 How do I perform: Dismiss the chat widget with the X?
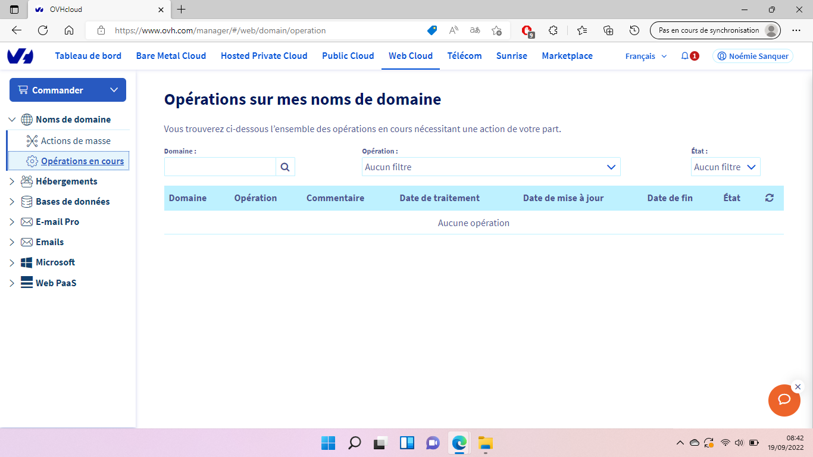point(798,387)
